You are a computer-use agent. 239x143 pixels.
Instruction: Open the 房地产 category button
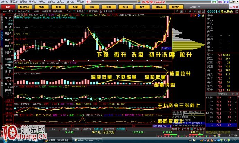click(x=176, y=7)
